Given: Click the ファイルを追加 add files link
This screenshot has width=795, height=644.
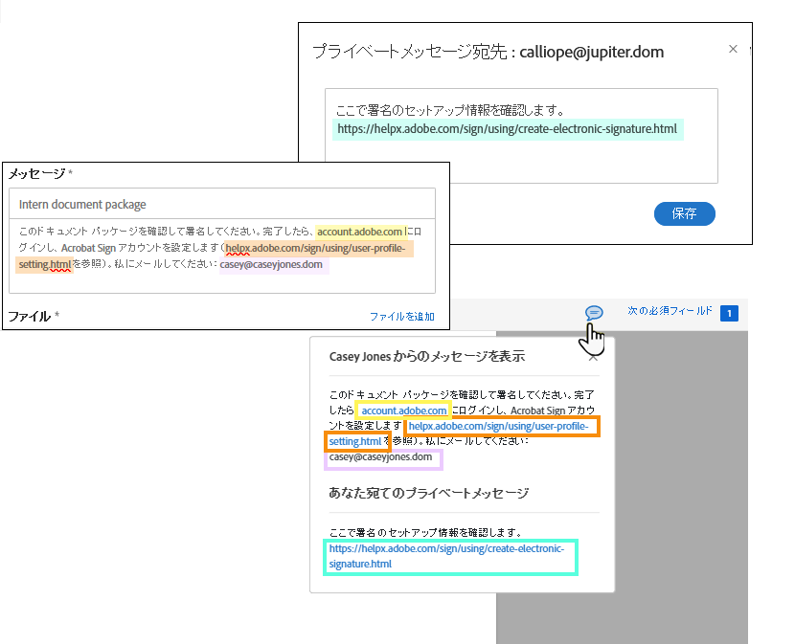Looking at the screenshot, I should click(x=402, y=317).
